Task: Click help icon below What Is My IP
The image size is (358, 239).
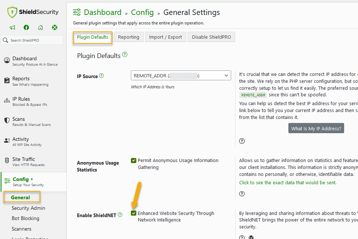Action: pos(242,141)
